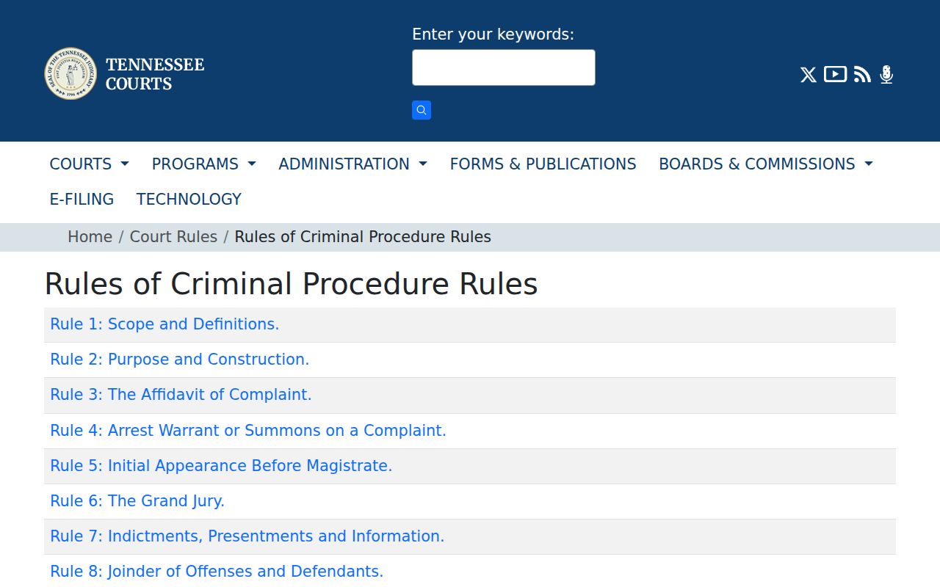This screenshot has height=587, width=940.
Task: Click the Tennessee Courts seal logo
Action: (70, 74)
